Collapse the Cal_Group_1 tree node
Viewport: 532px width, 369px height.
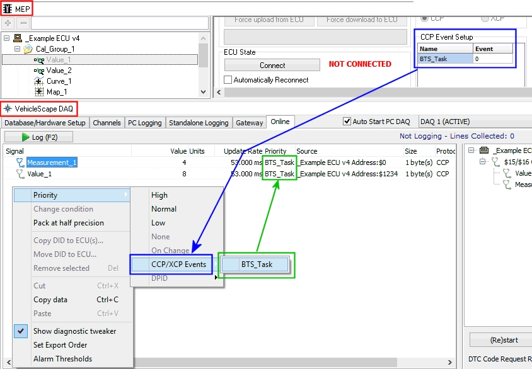tap(18, 49)
